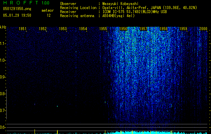The width and height of the screenshot is (211, 134).
Task: Click the meteor count 12
Action: coord(49,15)
